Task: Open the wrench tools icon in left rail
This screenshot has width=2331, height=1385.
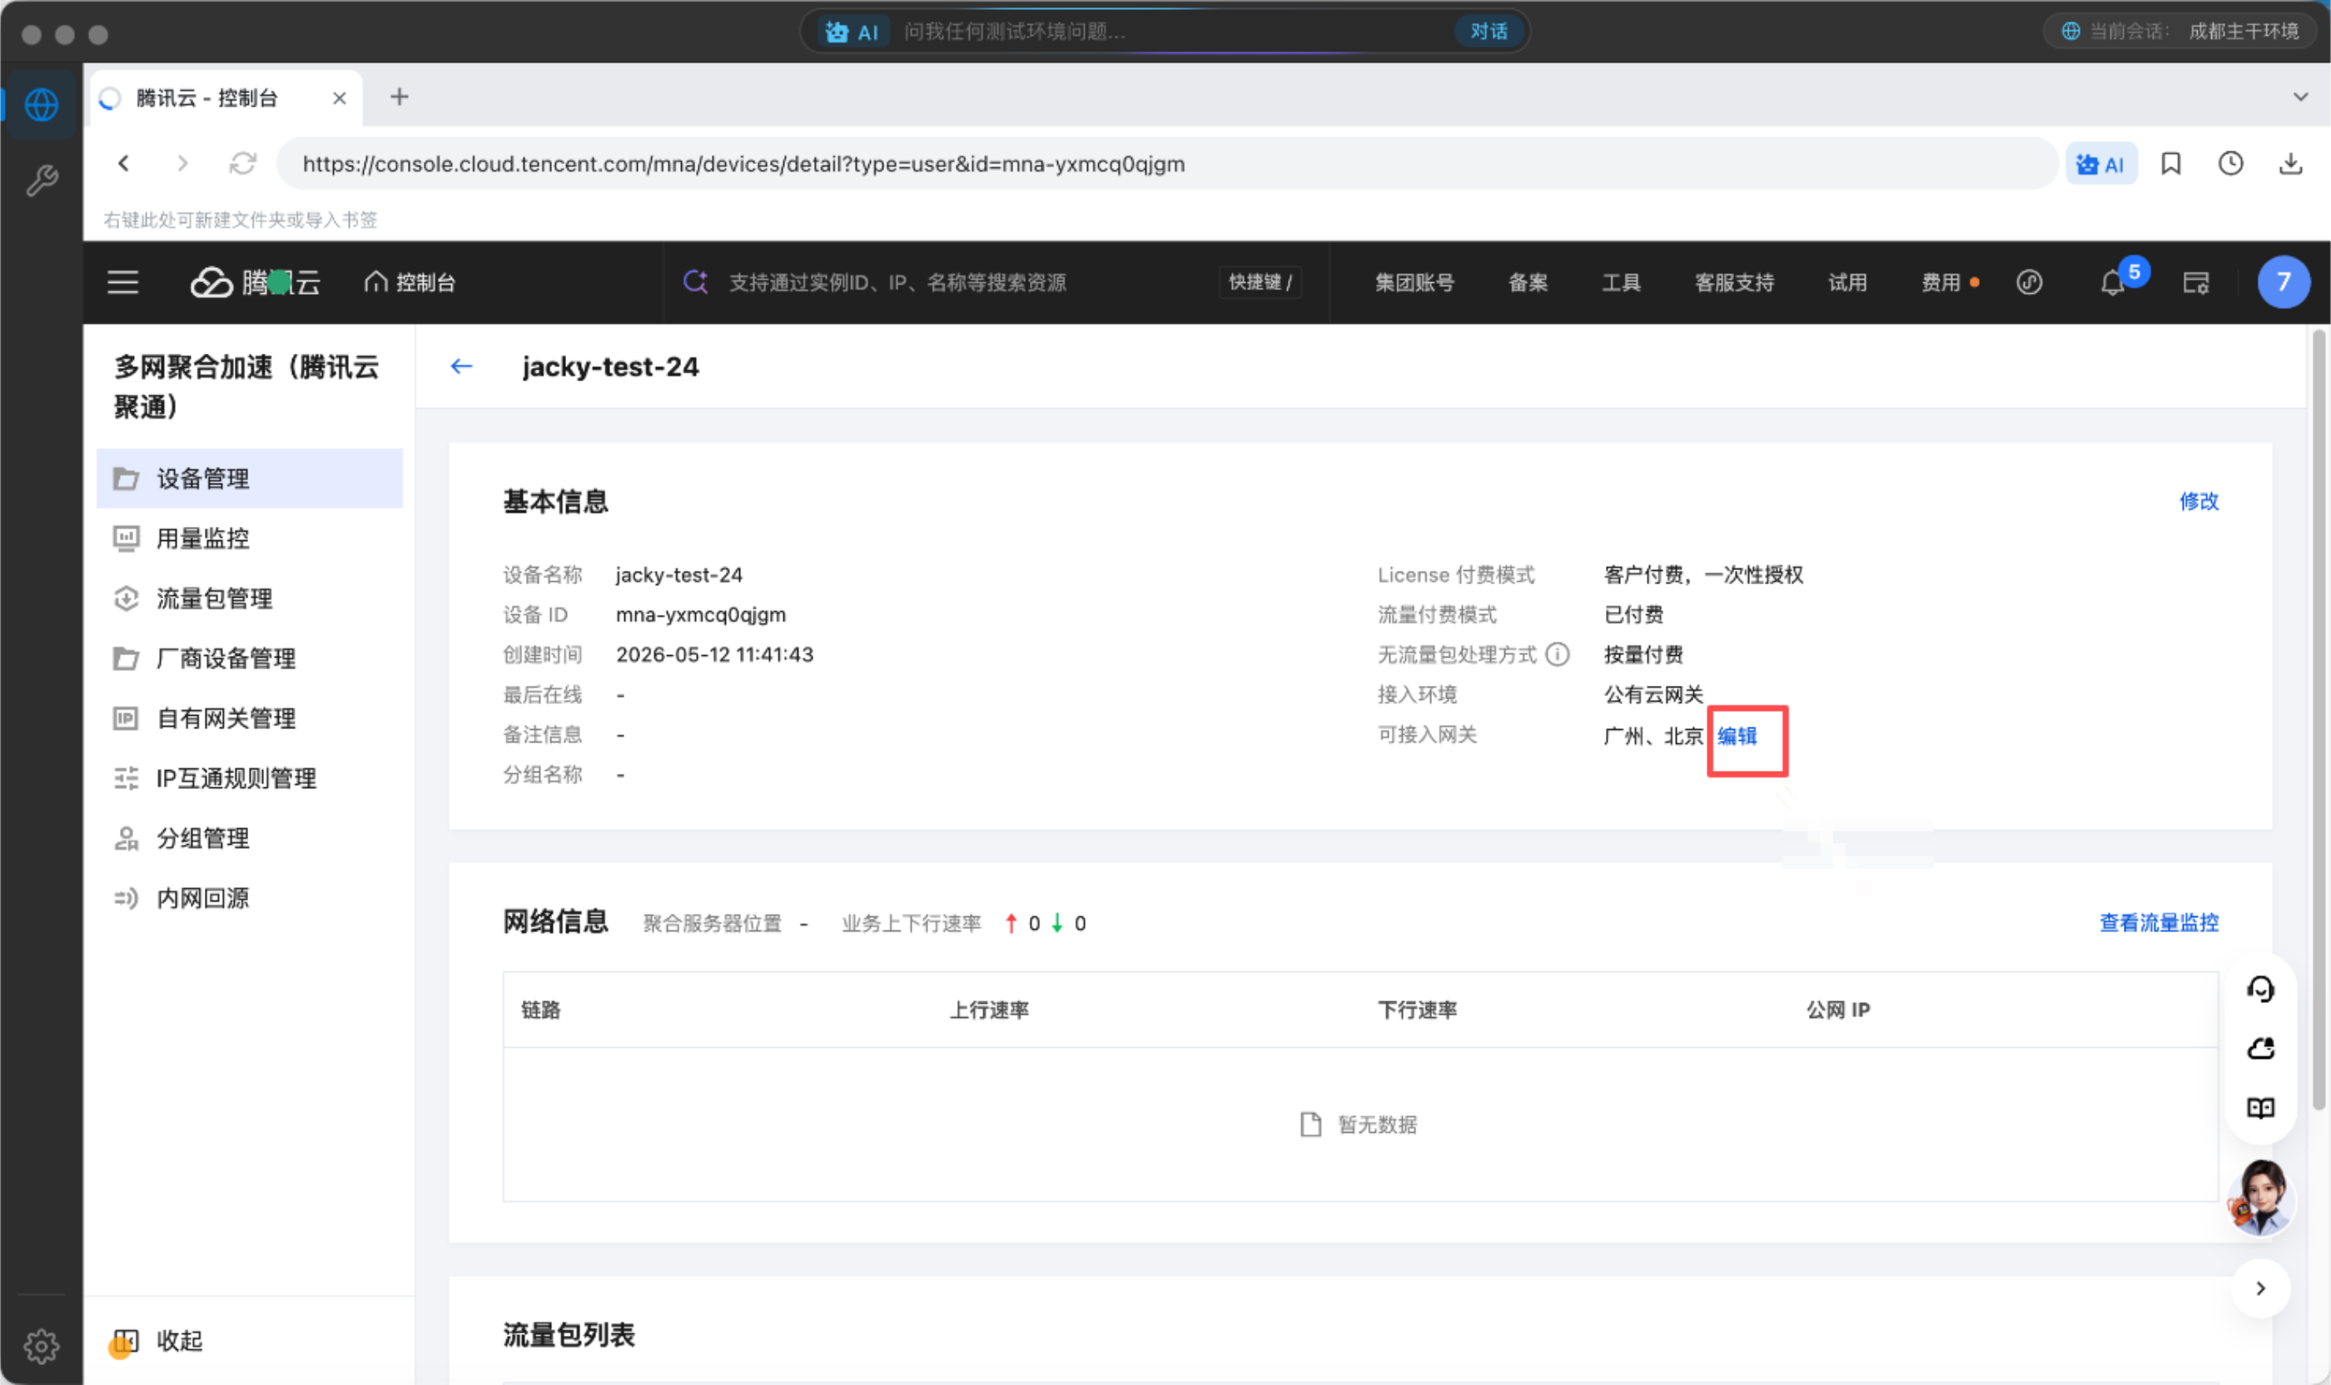Action: pos(41,180)
